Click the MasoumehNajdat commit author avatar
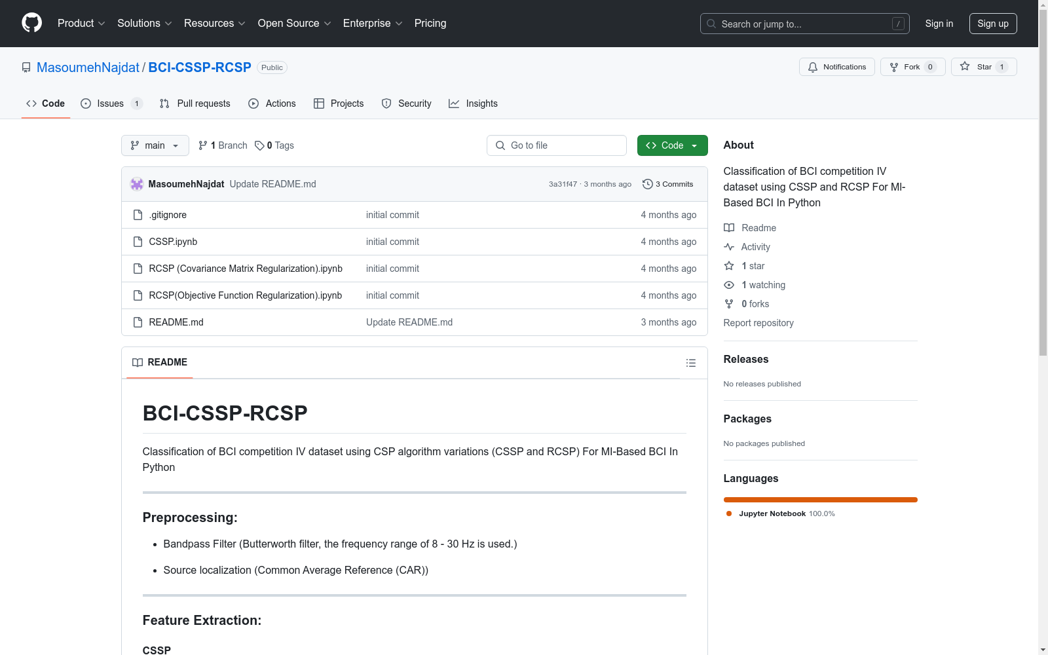Image resolution: width=1048 pixels, height=655 pixels. click(137, 184)
